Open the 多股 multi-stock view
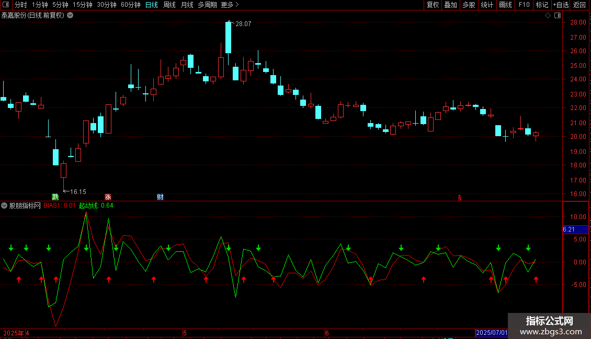This screenshot has height=339, width=591. point(469,5)
